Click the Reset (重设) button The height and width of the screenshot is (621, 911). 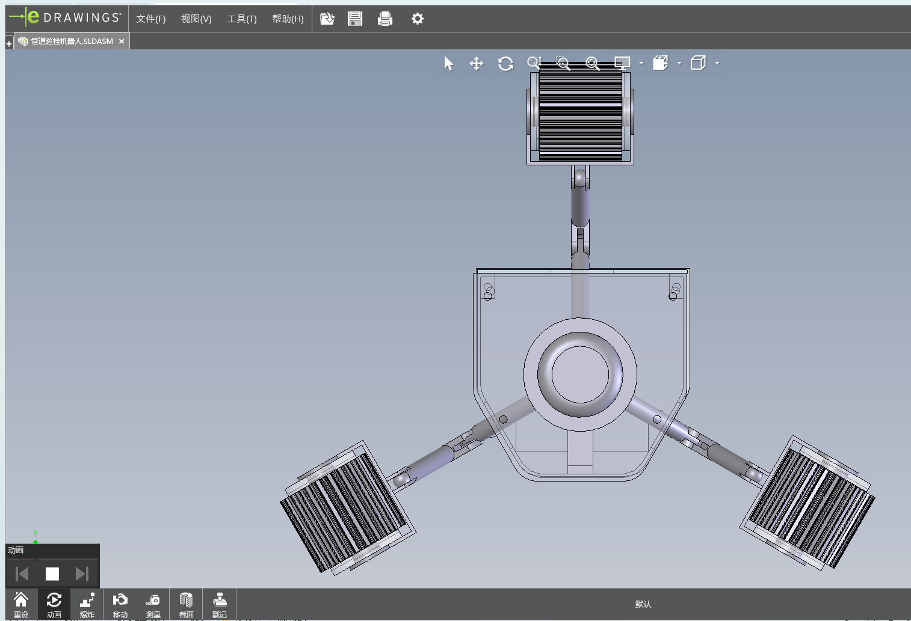pos(21,604)
